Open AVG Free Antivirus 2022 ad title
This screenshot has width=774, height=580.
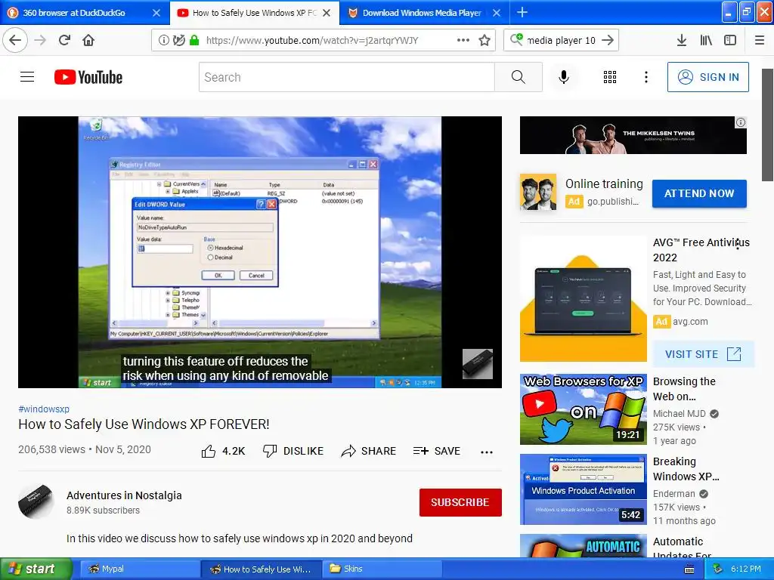click(x=701, y=249)
